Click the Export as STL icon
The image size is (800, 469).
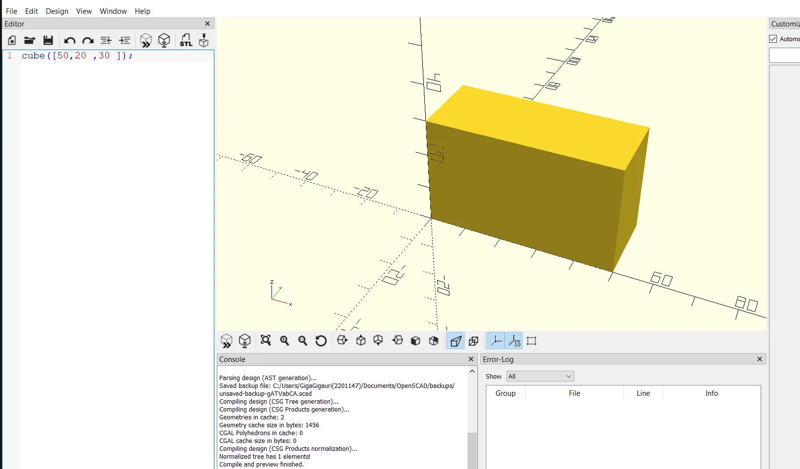(186, 41)
